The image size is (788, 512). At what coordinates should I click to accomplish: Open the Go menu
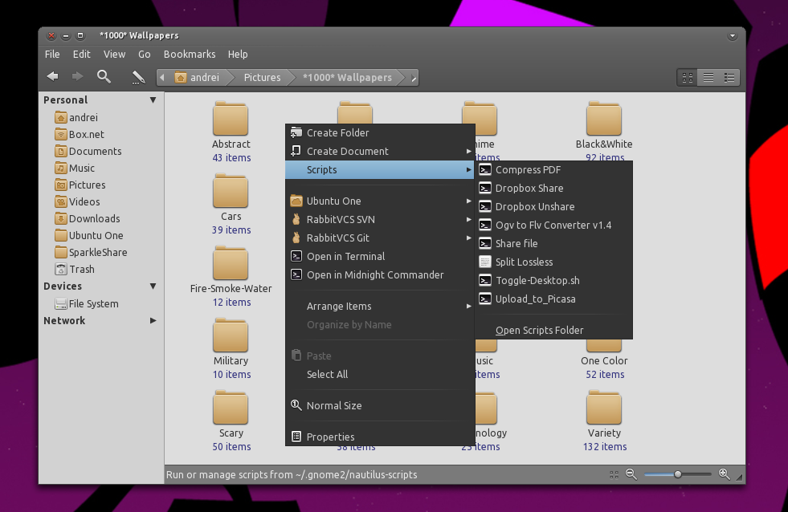click(x=145, y=55)
